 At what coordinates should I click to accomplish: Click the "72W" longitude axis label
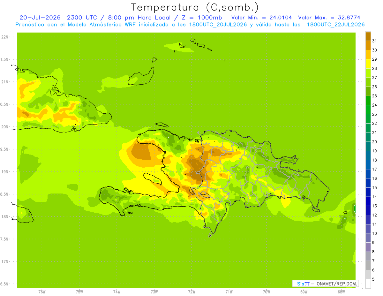191,292
